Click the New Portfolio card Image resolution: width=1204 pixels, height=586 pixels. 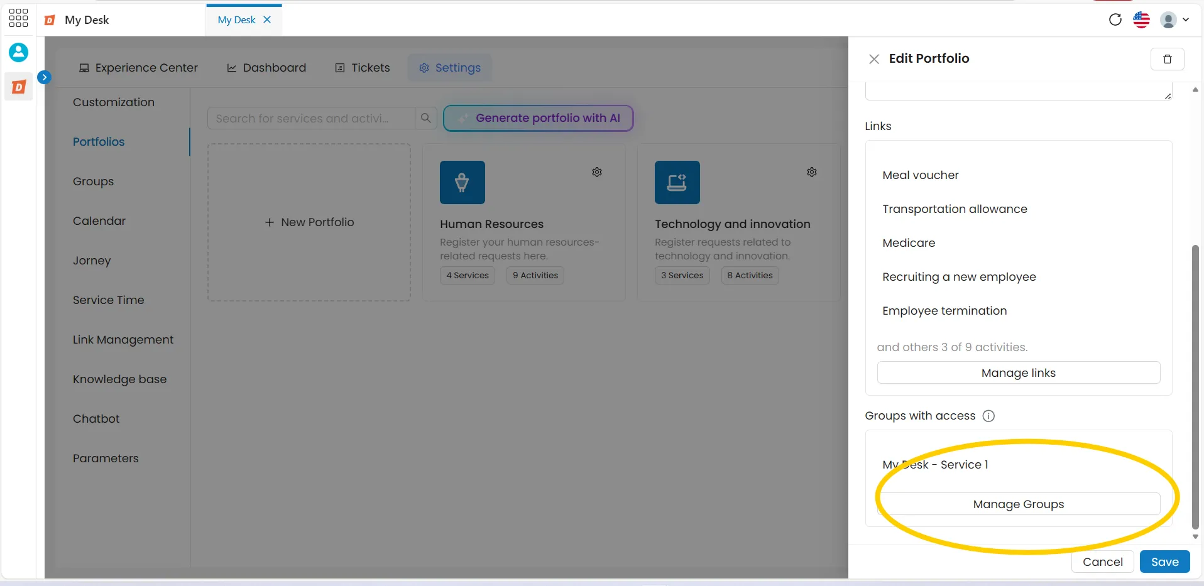309,222
